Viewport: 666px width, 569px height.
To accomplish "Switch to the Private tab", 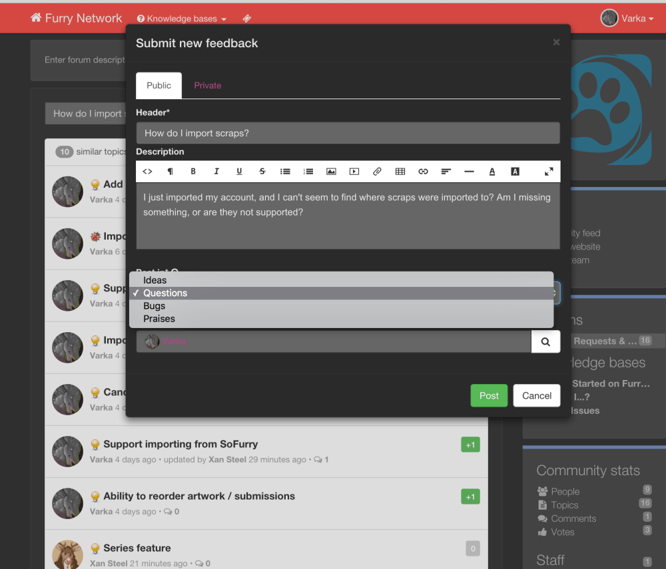I will [x=207, y=85].
